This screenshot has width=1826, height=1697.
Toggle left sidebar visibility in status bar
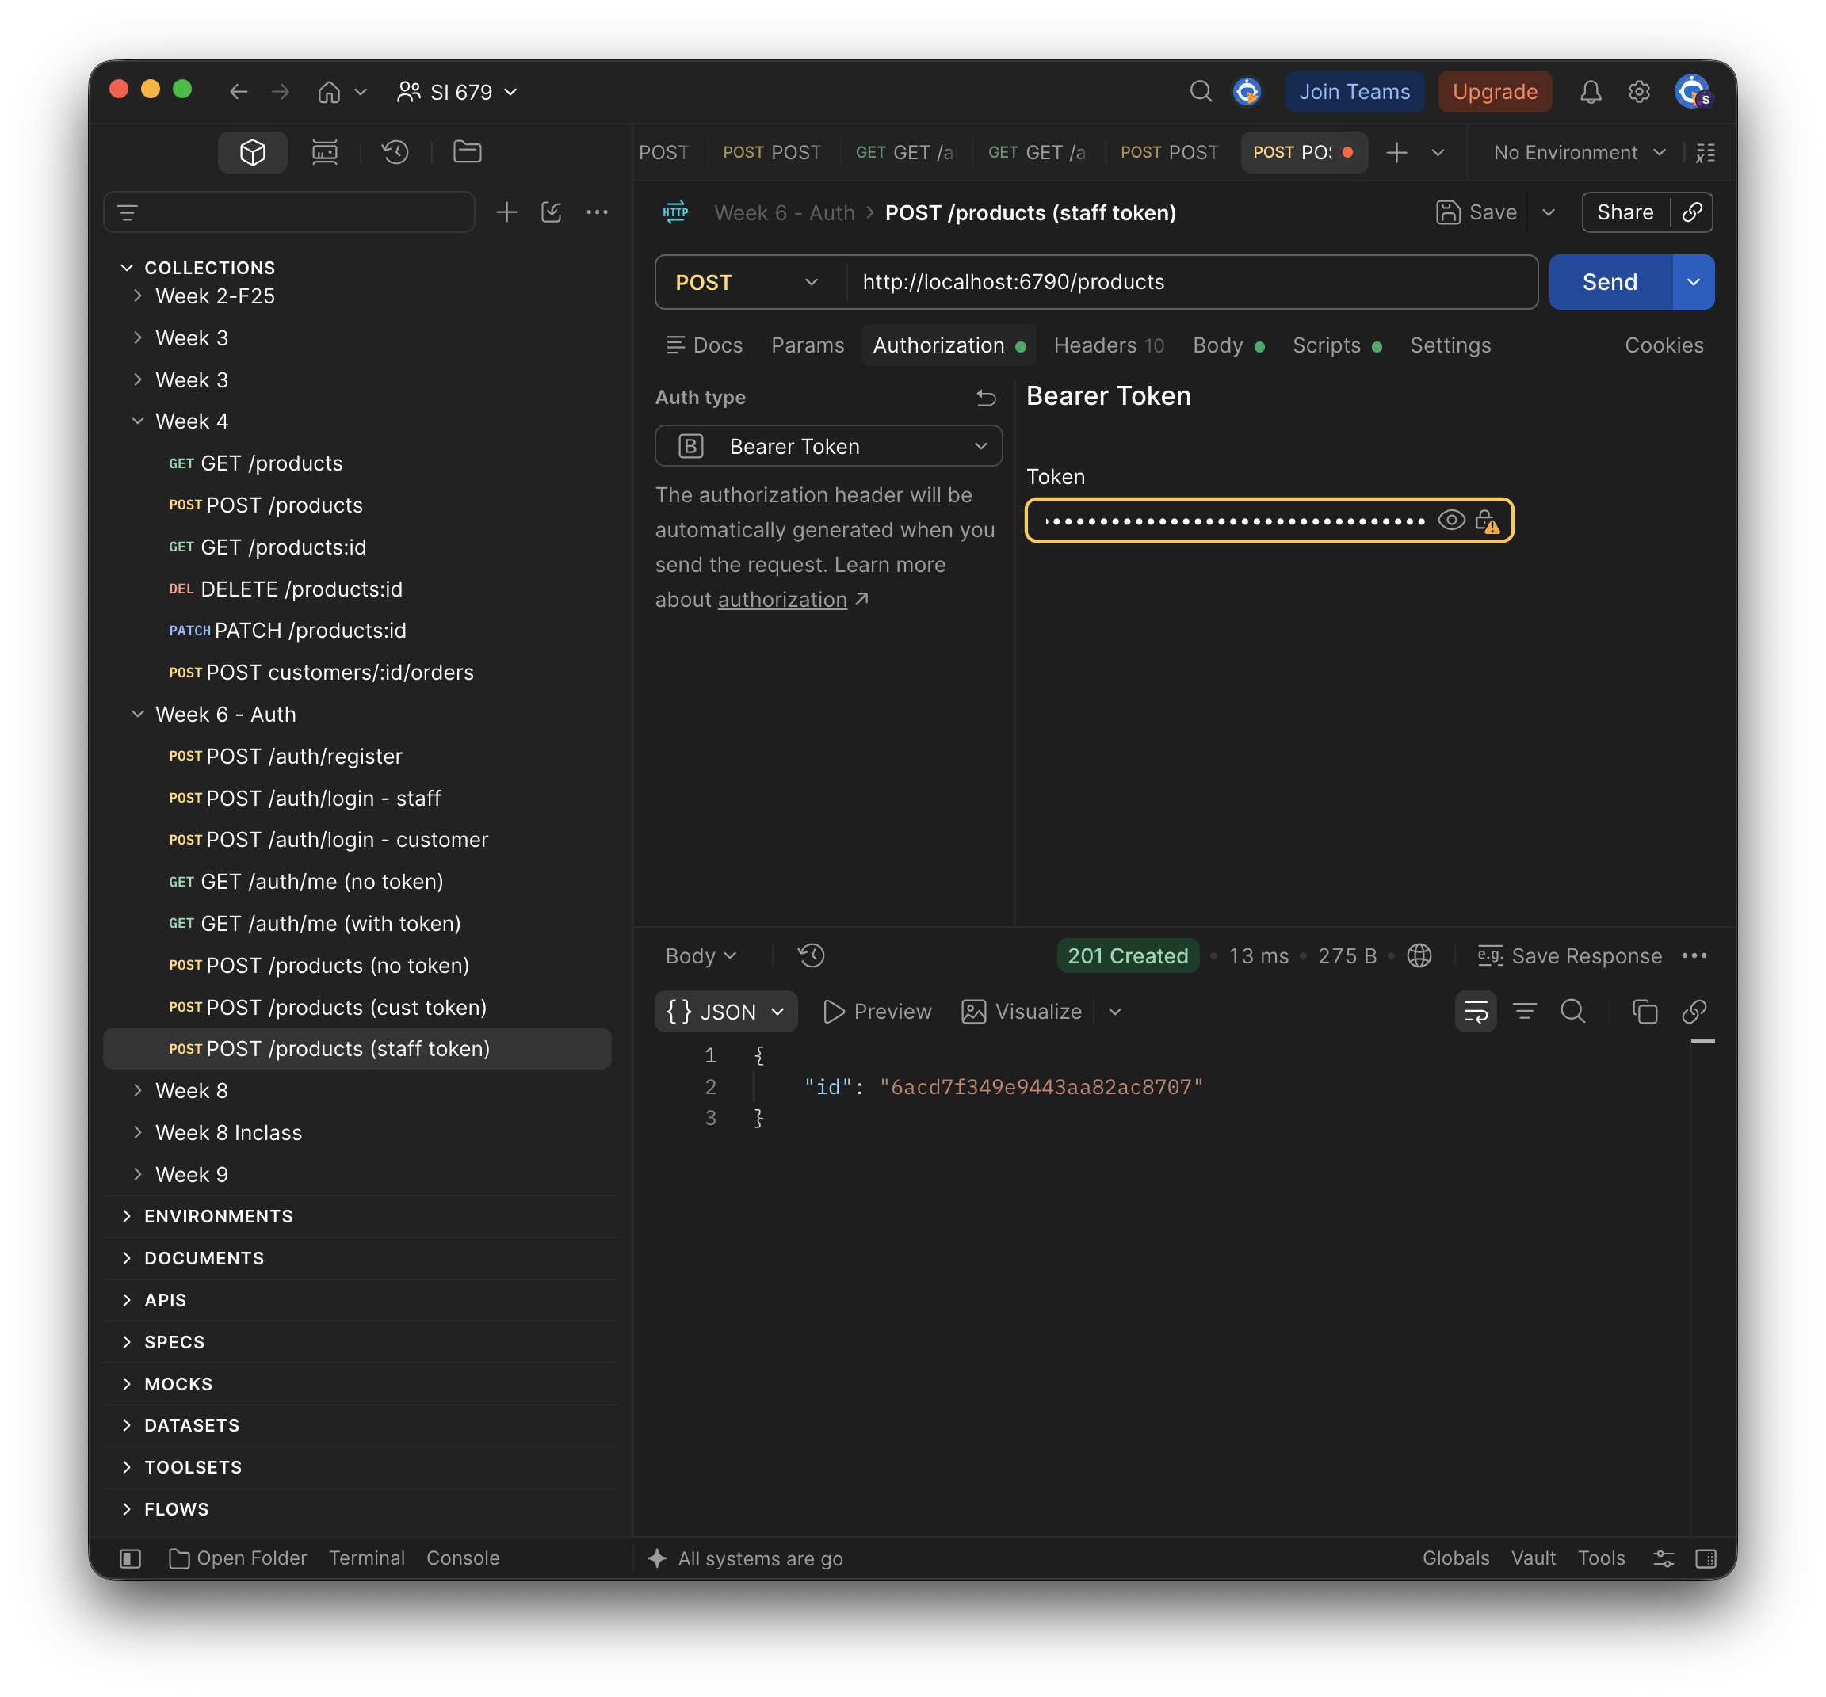[131, 1558]
